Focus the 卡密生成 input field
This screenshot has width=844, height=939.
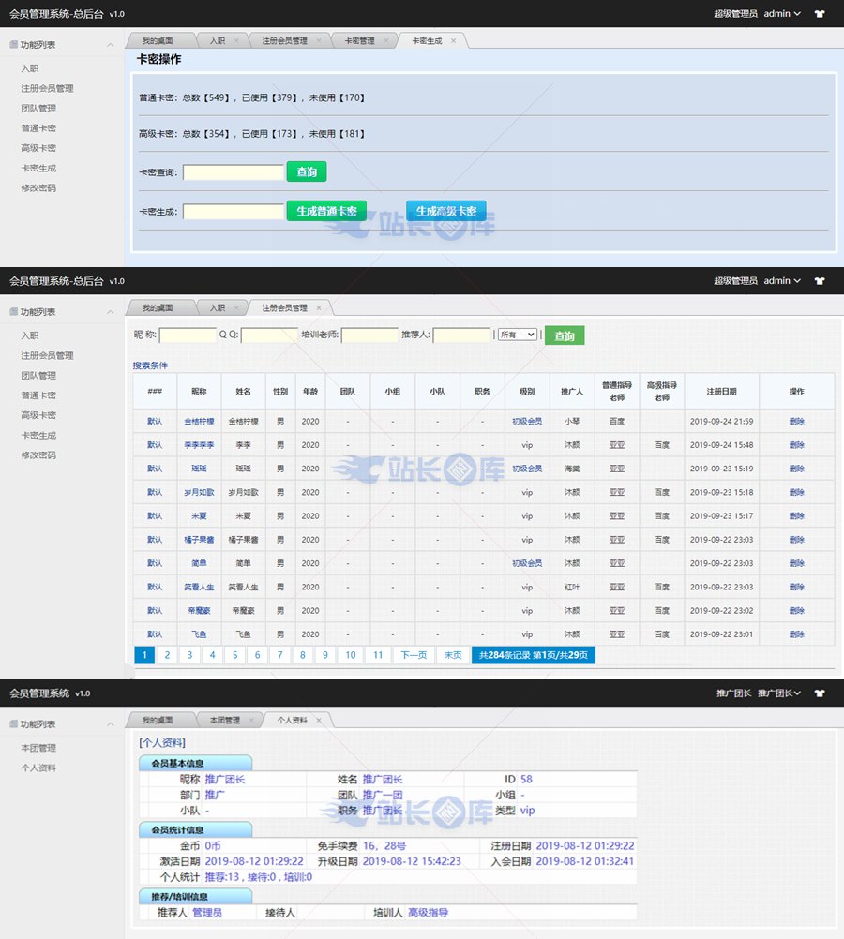coord(233,212)
